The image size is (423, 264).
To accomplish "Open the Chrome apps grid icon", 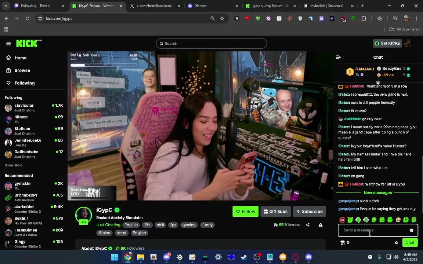I will click(x=6, y=29).
